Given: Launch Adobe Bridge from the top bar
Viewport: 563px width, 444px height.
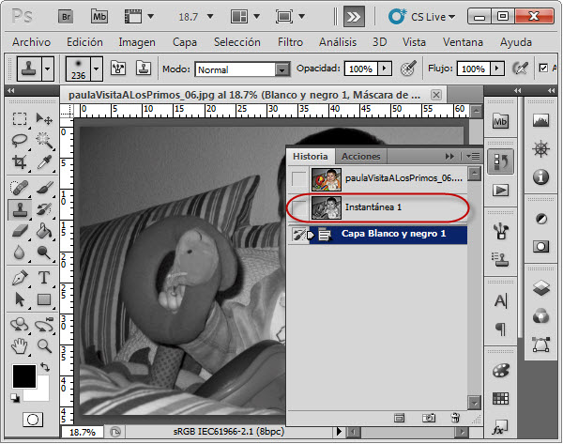Looking at the screenshot, I should coord(66,17).
